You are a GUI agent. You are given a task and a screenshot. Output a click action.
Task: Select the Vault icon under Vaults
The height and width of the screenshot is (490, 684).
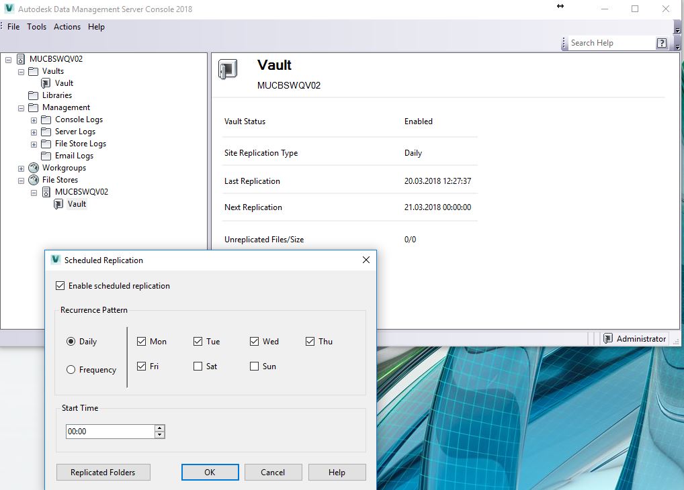(x=47, y=83)
